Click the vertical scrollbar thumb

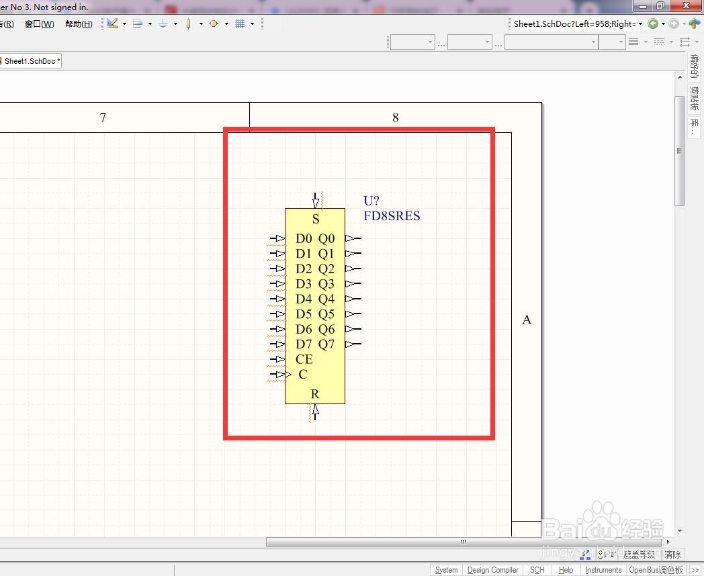[679, 151]
